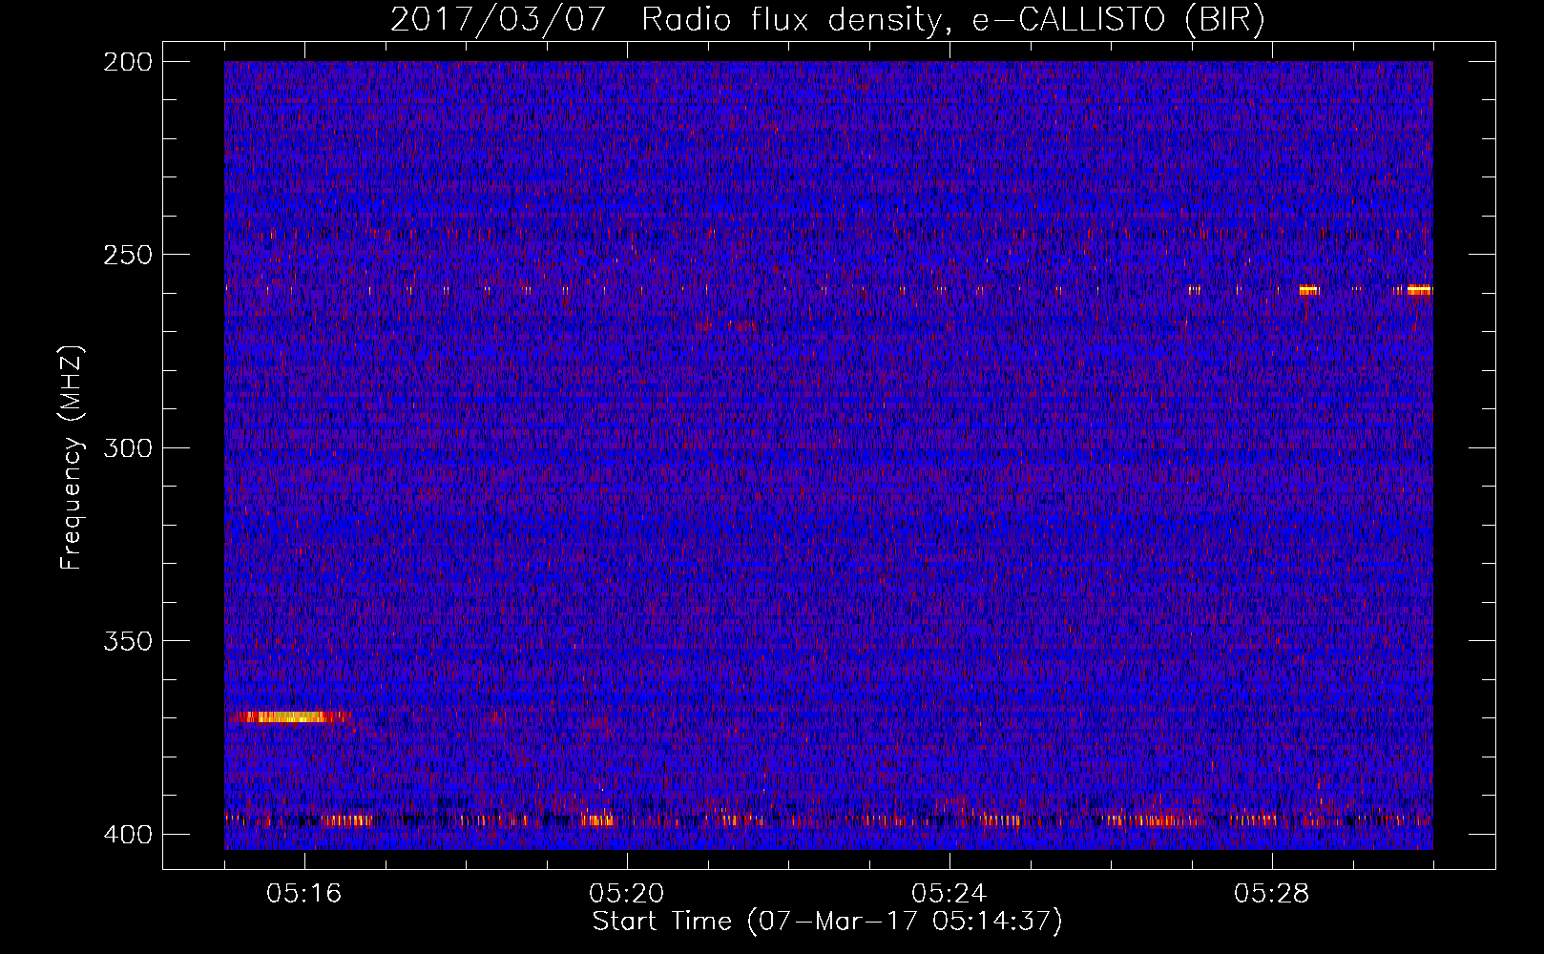1544x954 pixels.
Task: Click the '05:24' time axis label
Action: point(949,894)
